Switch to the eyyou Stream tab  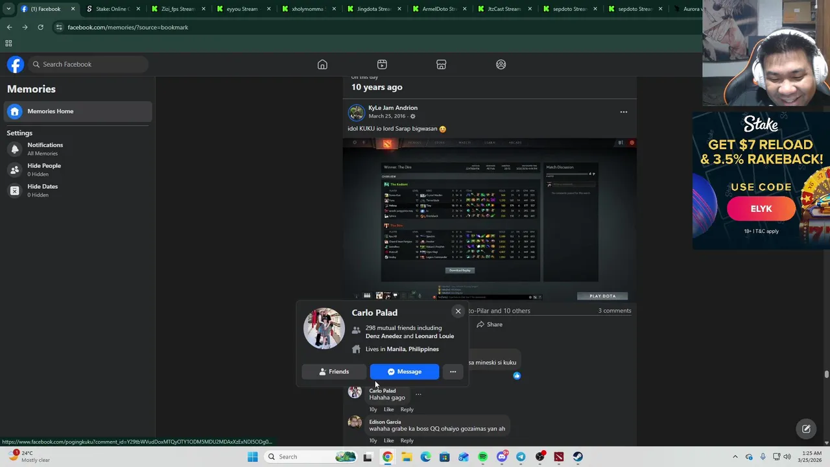point(242,9)
